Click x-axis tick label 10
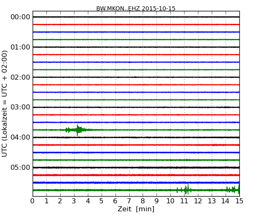Viewport: 272px width, 218px height. [170, 201]
